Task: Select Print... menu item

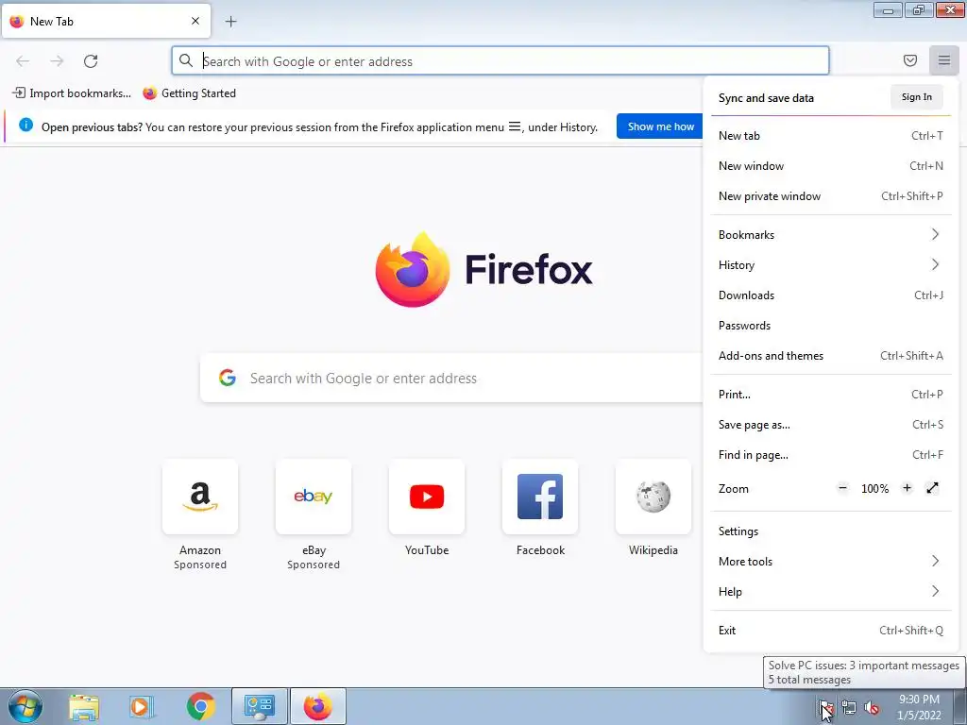Action: [830, 394]
